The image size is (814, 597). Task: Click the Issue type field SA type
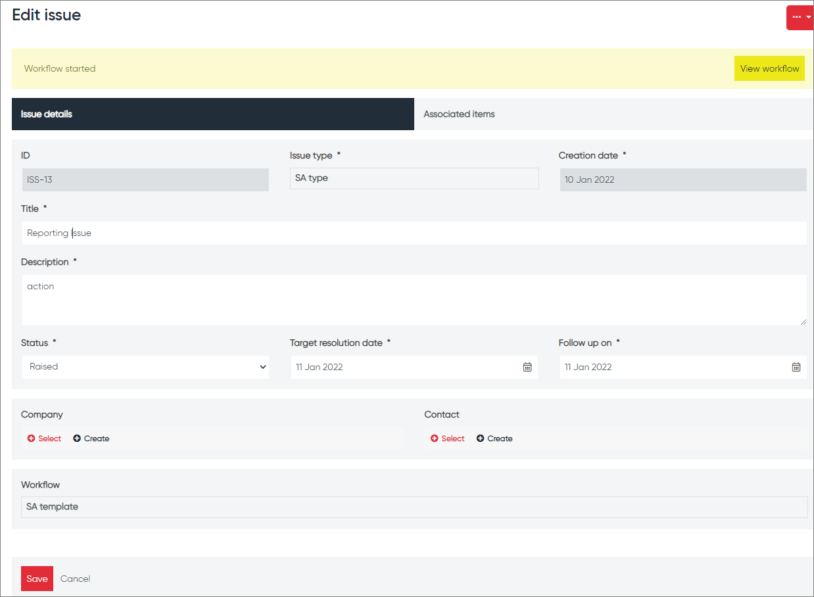pos(414,178)
